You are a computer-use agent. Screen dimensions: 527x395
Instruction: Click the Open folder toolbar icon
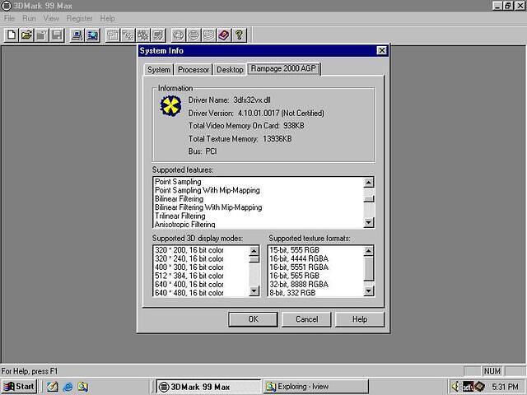(x=27, y=35)
